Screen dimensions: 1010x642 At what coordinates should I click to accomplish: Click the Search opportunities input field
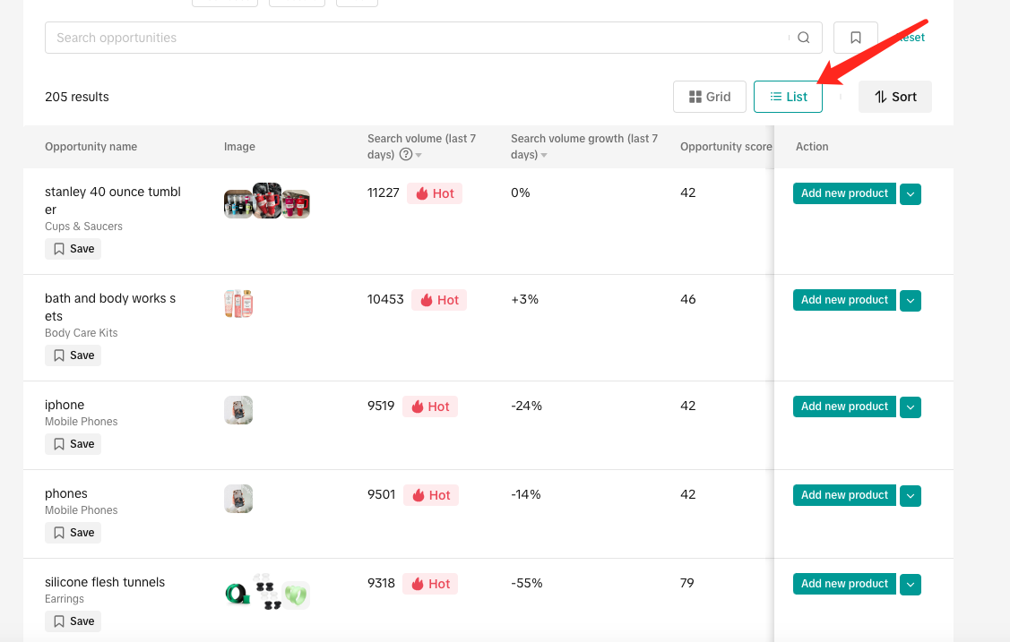click(x=412, y=38)
